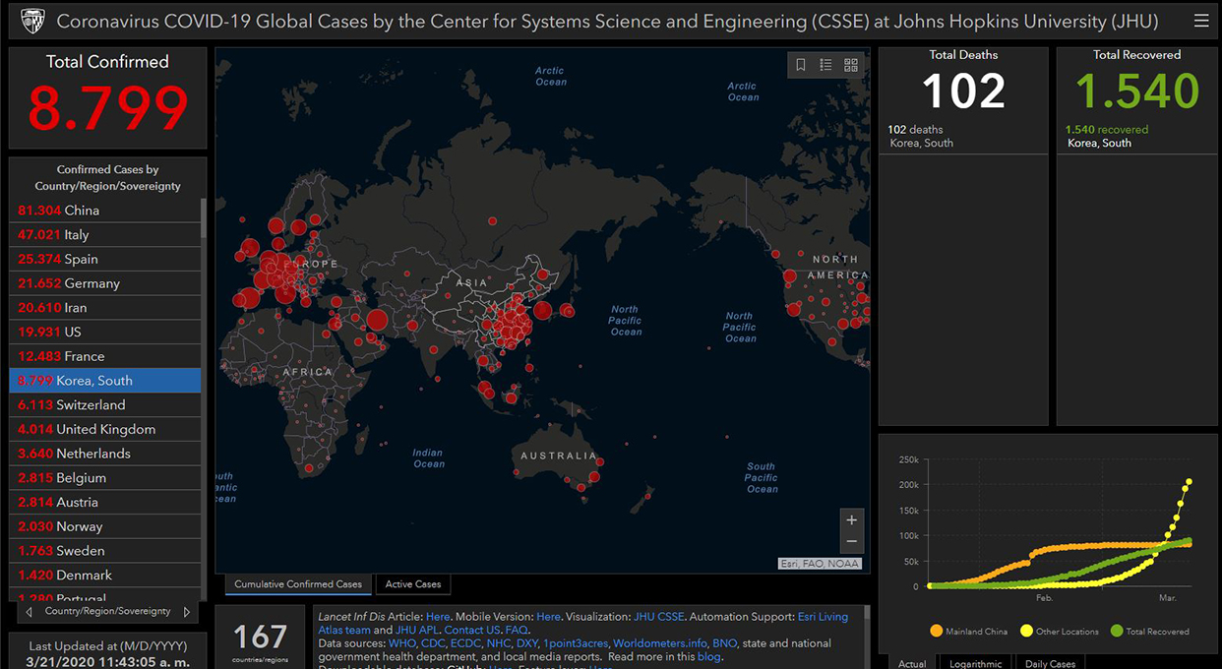Open the WHO data source link

402,643
